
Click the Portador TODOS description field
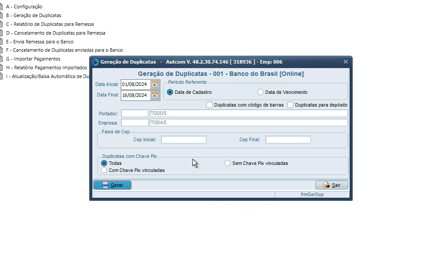[x=249, y=114]
